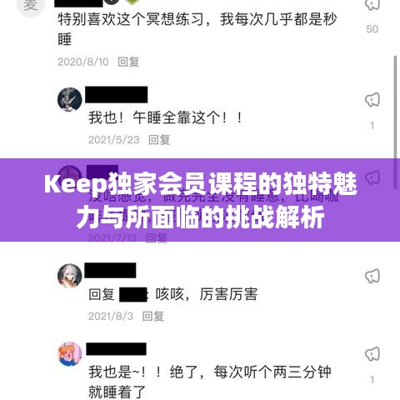Viewport: 400px width, 400px height.
Task: Tap like icon on the 50-likes comment
Action: (372, 4)
